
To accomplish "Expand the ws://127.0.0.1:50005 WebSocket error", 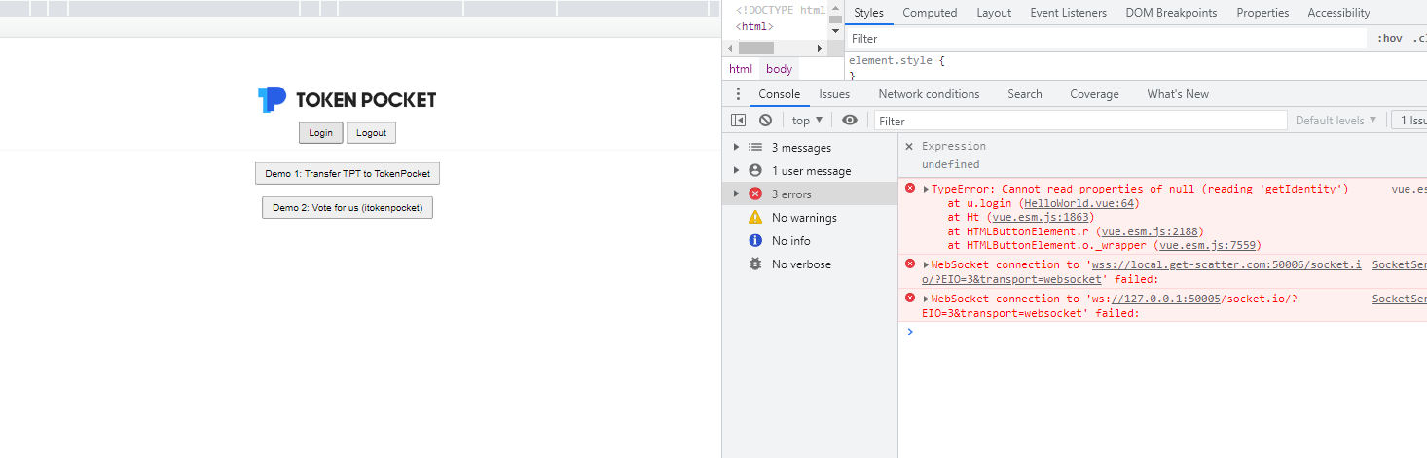I will (x=927, y=299).
